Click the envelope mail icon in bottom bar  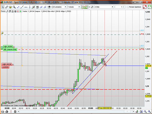pos(3,111)
